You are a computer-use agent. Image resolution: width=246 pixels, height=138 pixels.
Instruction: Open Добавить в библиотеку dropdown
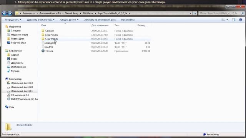click(41, 20)
